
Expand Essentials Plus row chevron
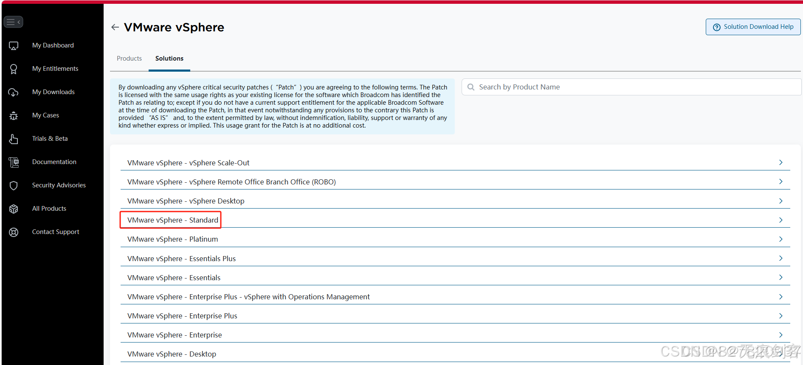[x=780, y=258]
